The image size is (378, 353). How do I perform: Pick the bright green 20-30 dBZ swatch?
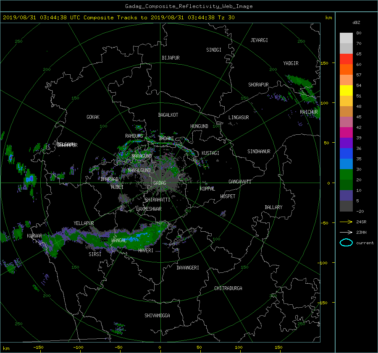click(346, 175)
